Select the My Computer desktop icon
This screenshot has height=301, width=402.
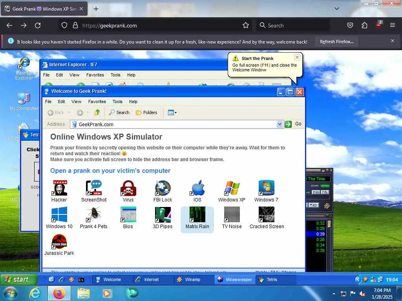pos(24,102)
